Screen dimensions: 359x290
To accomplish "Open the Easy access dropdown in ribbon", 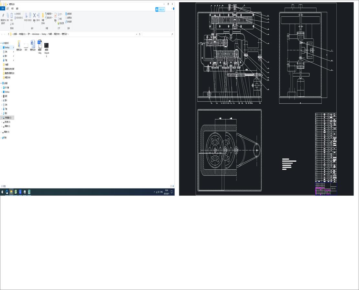I will pyautogui.click(x=49, y=18).
